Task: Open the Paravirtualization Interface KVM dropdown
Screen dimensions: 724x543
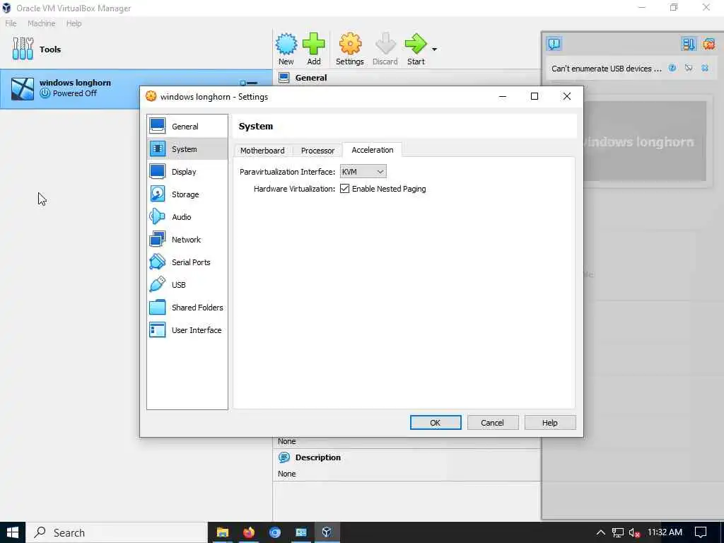Action: (363, 172)
